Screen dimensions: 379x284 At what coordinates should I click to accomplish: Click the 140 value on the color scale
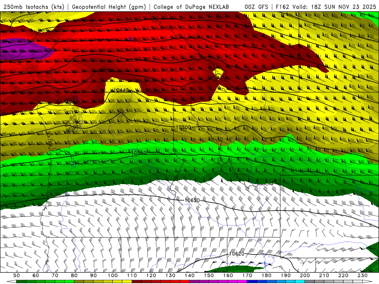[x=189, y=275]
